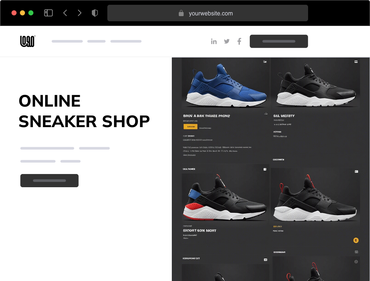Screen dimensions: 370x281
Task: Click the yellow round badge icon
Action: (356, 240)
